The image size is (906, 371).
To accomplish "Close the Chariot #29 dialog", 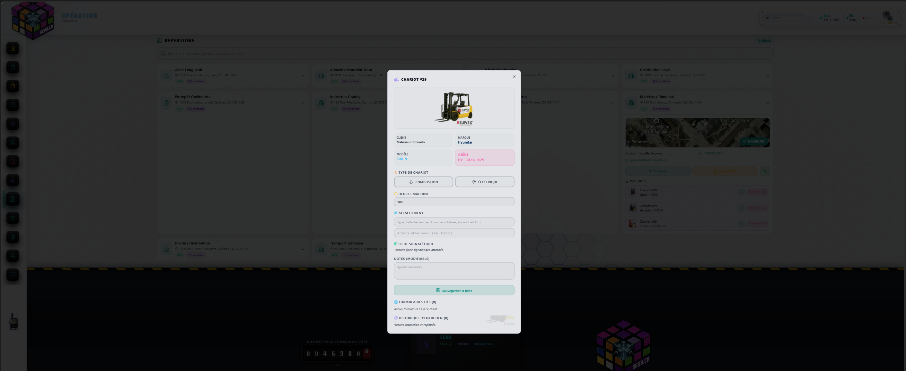I will [514, 77].
